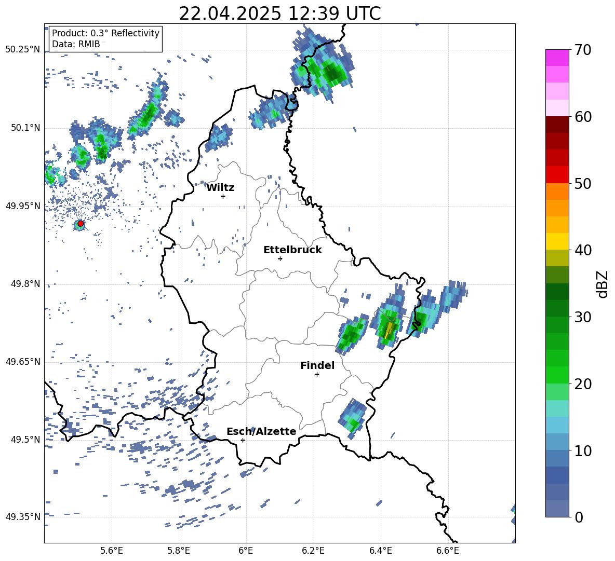Click the Wiltz city label
The height and width of the screenshot is (561, 615).
220,188
